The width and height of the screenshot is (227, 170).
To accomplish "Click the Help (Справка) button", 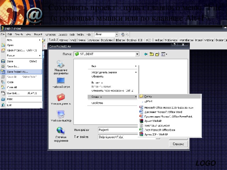I will [178, 144].
